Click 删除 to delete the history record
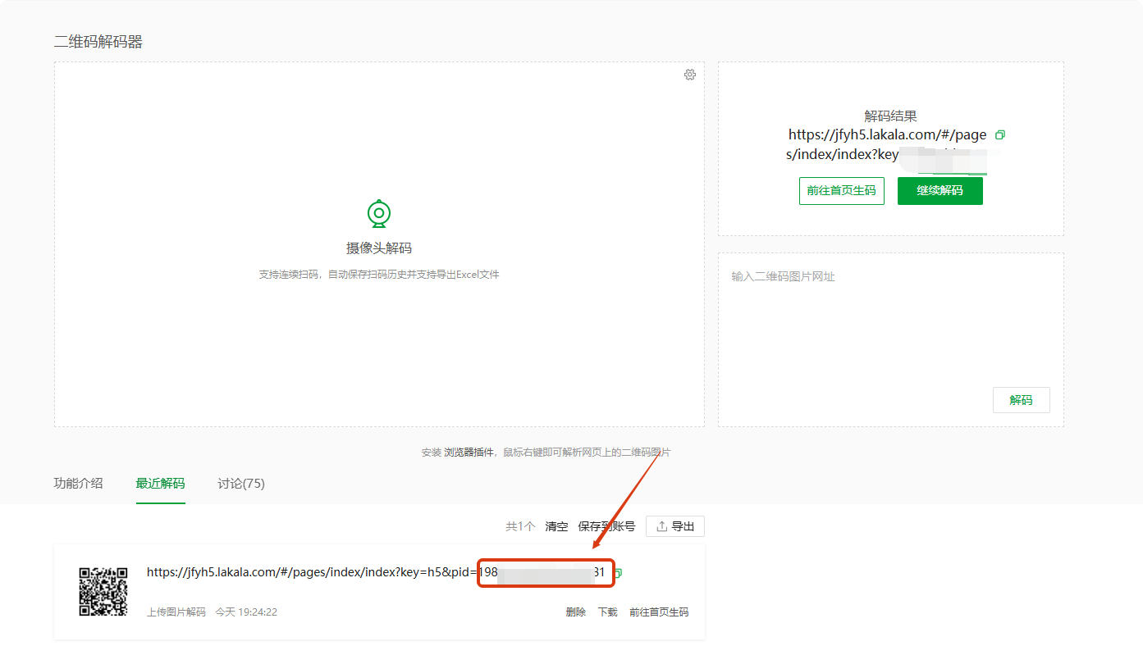This screenshot has height=655, width=1143. tap(575, 612)
